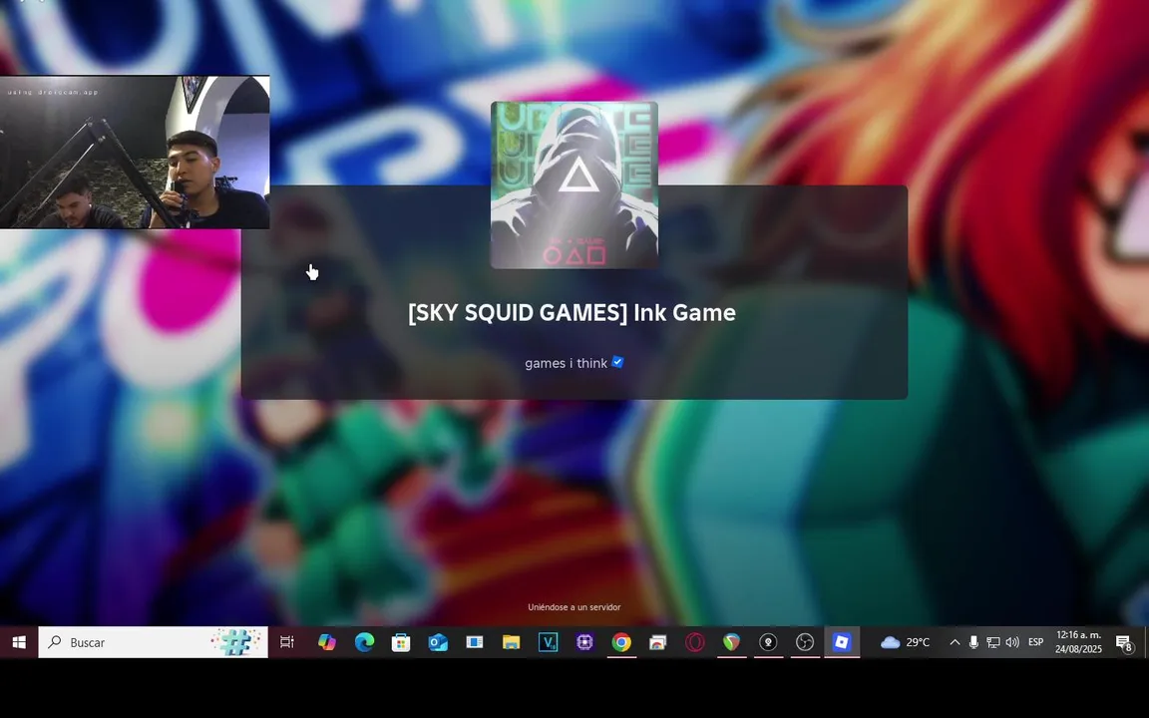
Task: Open the Microsoft Store taskbar icon
Action: [x=401, y=642]
